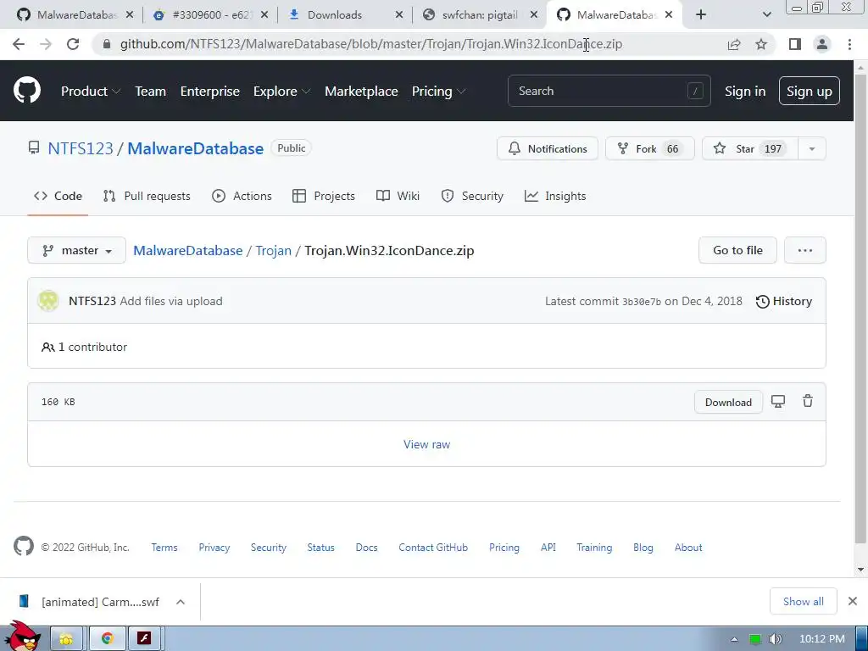868x651 pixels.
Task: Open the master branch selector
Action: pos(76,250)
